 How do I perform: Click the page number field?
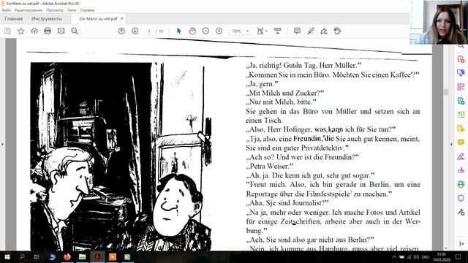tap(149, 31)
